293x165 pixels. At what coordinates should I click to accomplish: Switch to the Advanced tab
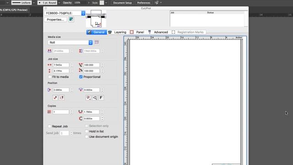click(158, 32)
